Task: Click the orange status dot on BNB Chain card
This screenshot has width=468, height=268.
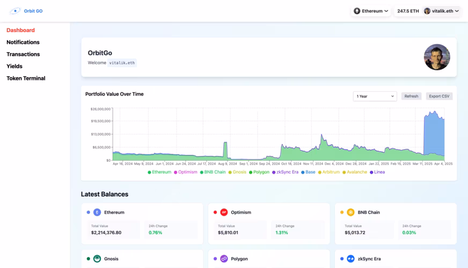Action: [x=342, y=212]
